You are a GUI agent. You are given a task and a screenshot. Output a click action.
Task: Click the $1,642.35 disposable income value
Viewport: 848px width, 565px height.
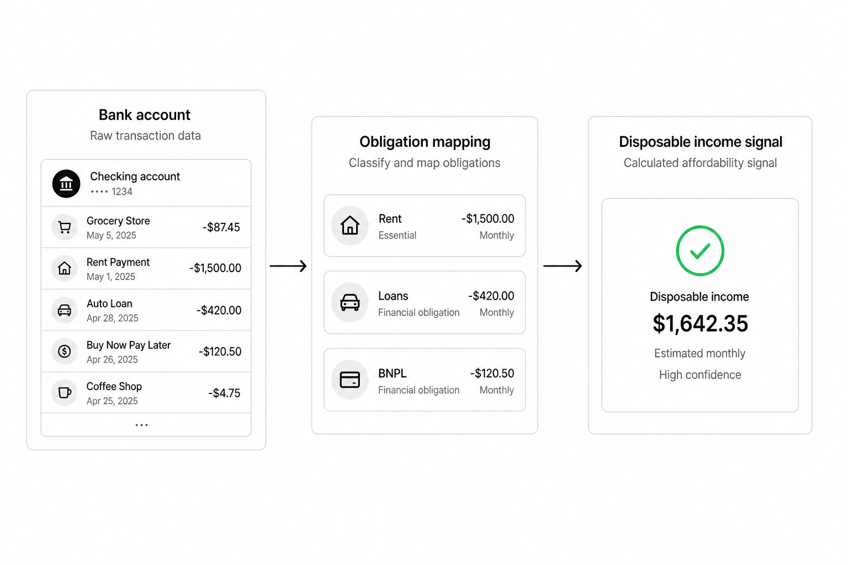click(700, 323)
